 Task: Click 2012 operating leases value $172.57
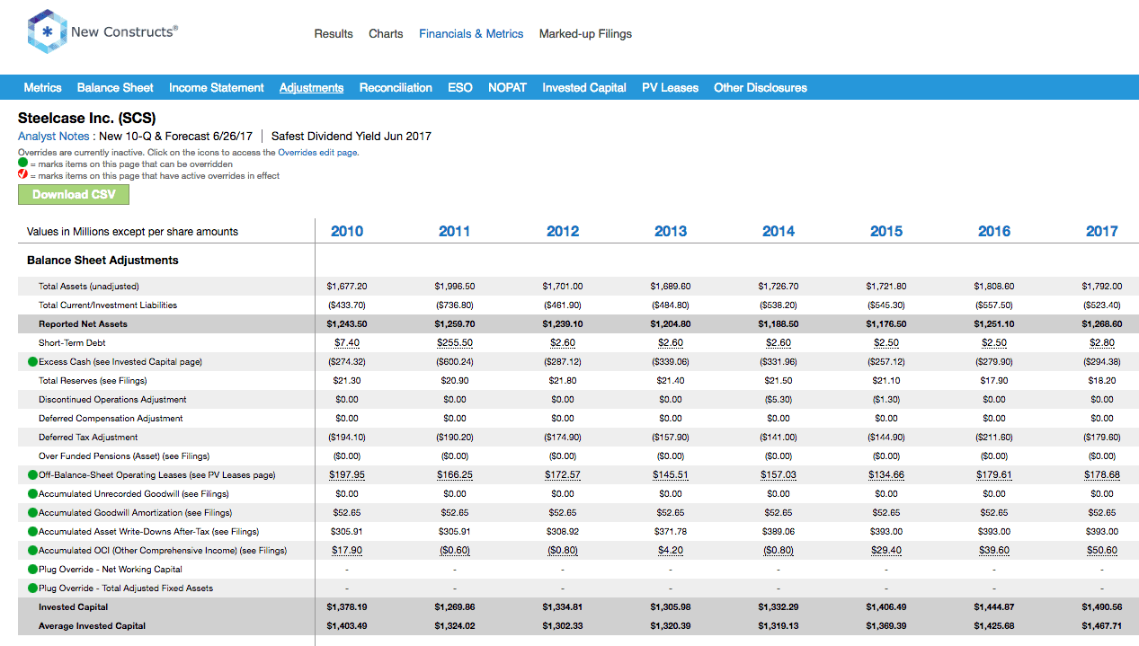point(563,475)
